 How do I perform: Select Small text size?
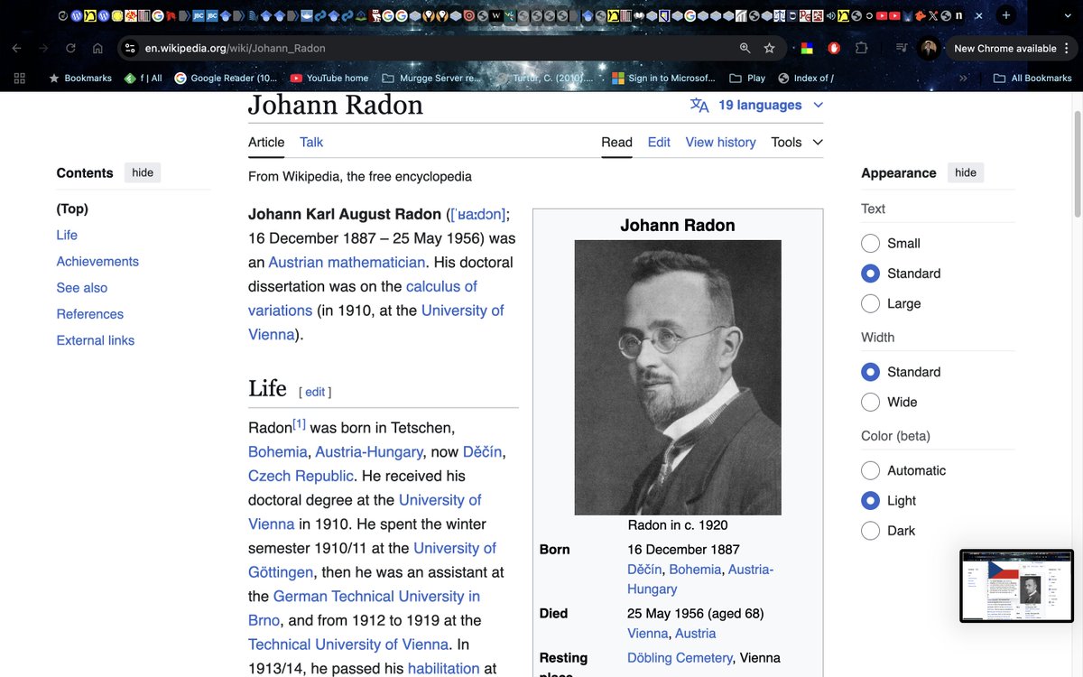click(x=870, y=243)
